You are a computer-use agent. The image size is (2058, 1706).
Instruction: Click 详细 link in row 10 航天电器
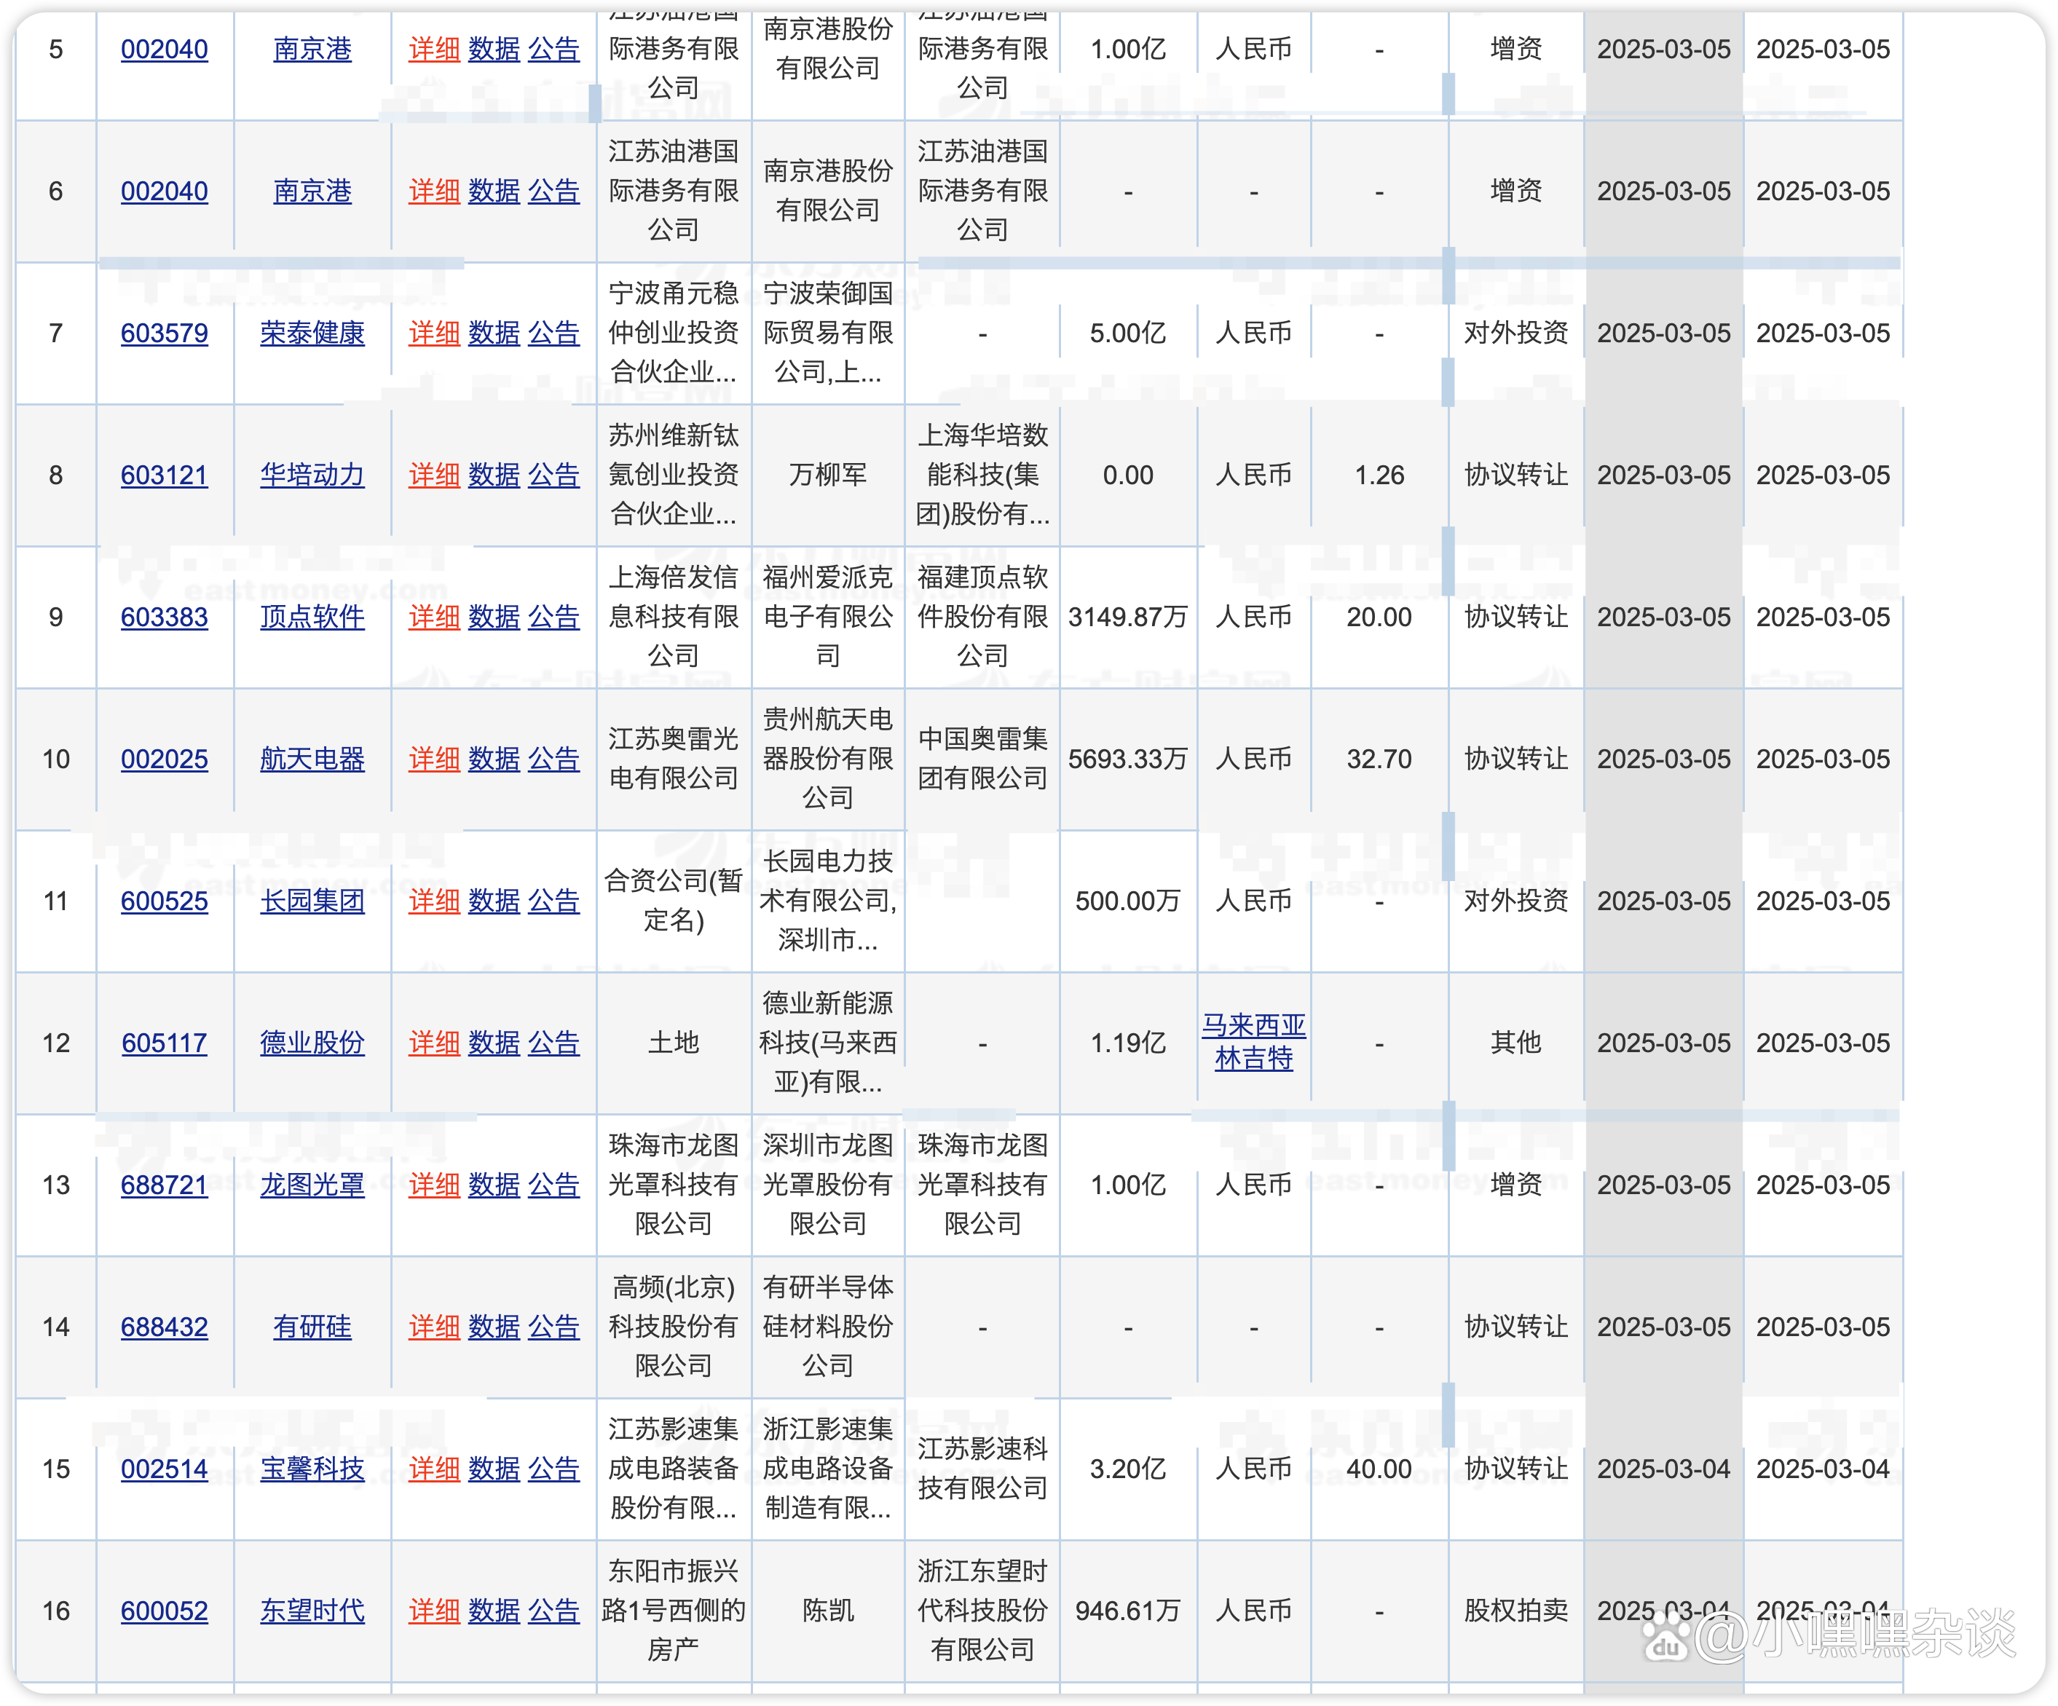pos(434,759)
